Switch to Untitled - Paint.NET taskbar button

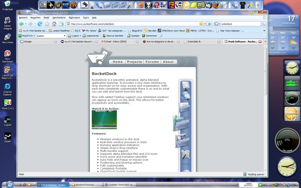tap(120, 185)
